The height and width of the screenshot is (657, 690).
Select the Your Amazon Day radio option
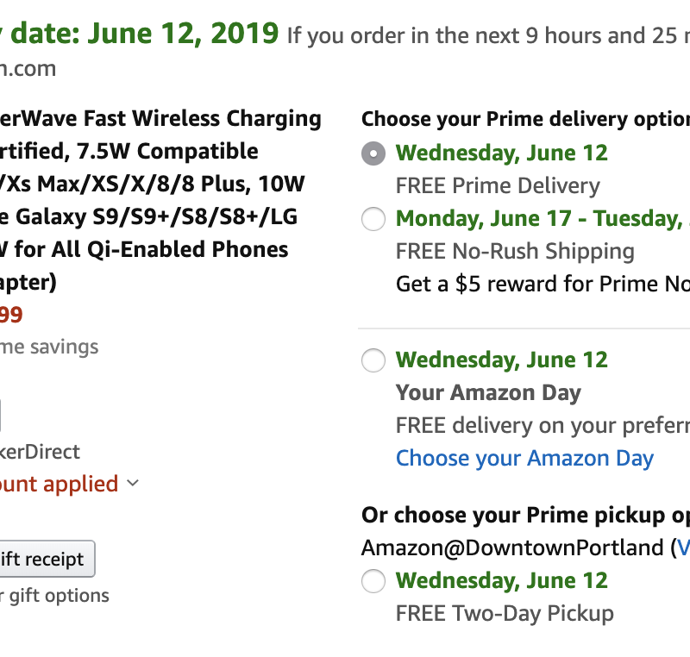(373, 360)
